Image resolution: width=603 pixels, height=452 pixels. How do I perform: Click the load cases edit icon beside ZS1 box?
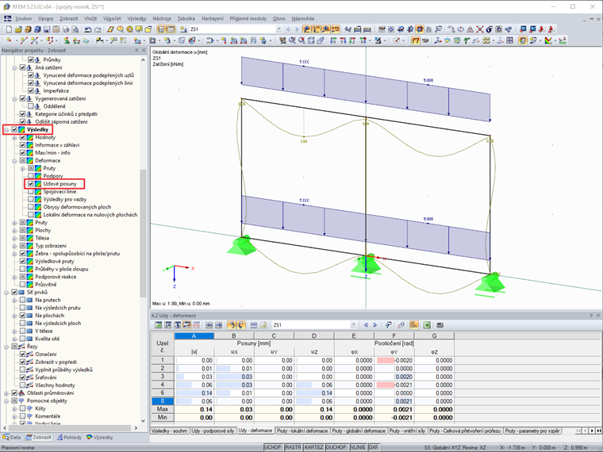183,29
